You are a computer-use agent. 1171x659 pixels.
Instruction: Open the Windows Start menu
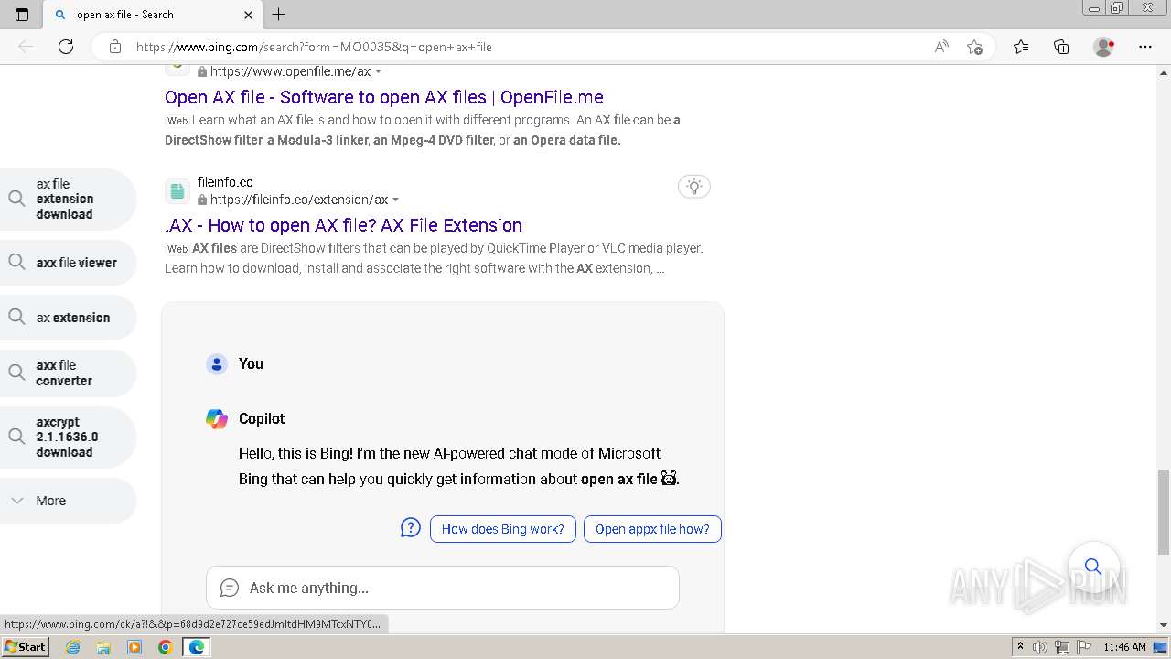tap(25, 647)
